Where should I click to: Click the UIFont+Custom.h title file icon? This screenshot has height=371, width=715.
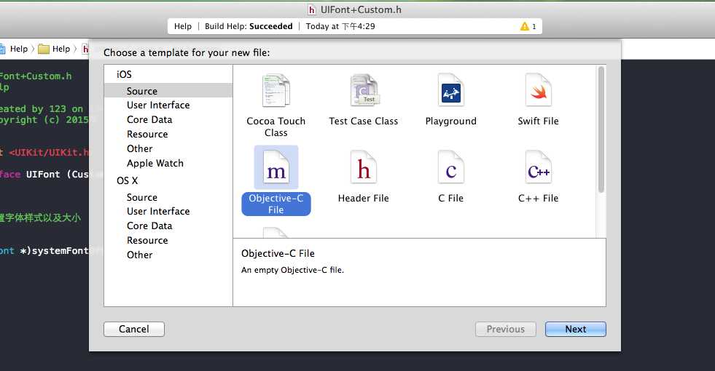(x=312, y=9)
